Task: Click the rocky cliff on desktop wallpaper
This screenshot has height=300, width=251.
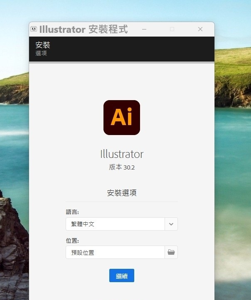Action: [x=12, y=249]
